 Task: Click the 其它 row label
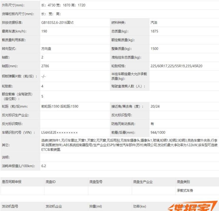tap(6, 145)
